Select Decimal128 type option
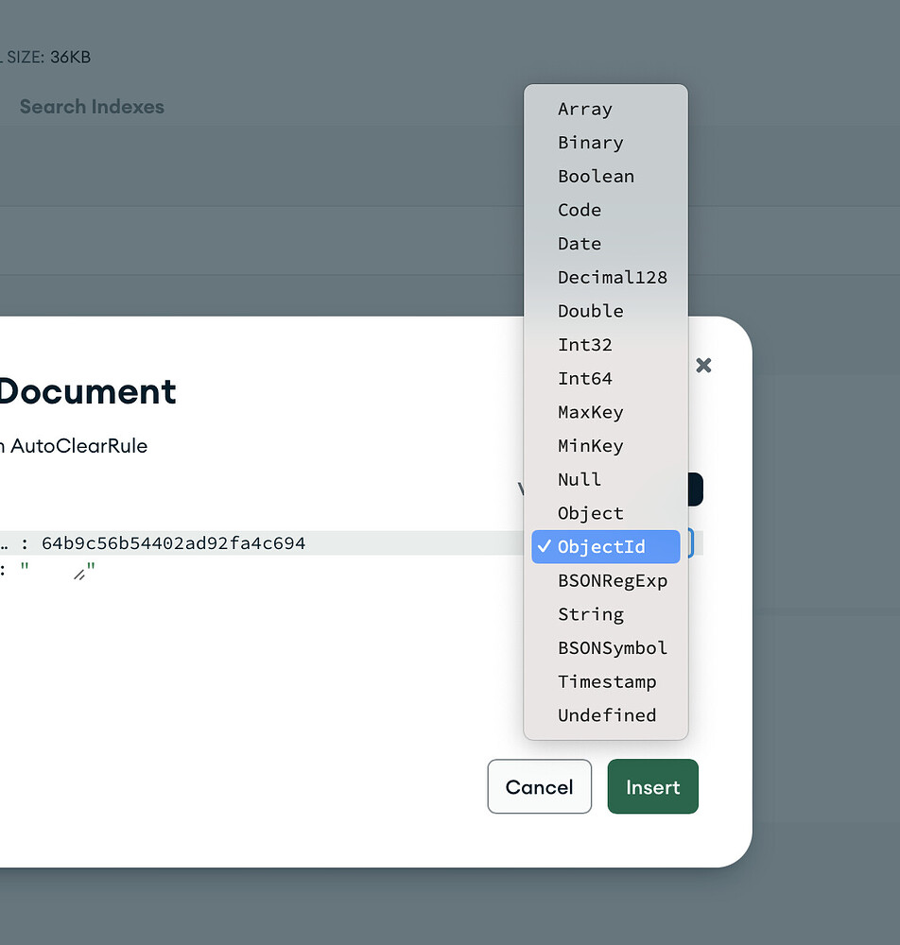This screenshot has height=945, width=900. coord(612,277)
